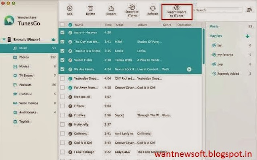
Task: Open the Photos category in sidebar
Action: coord(24,57)
